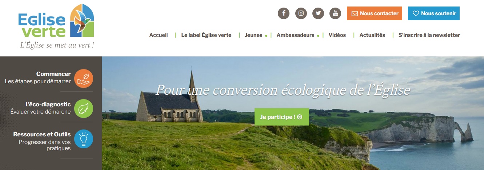
Task: Open Le label Église verte menu
Action: 206,35
